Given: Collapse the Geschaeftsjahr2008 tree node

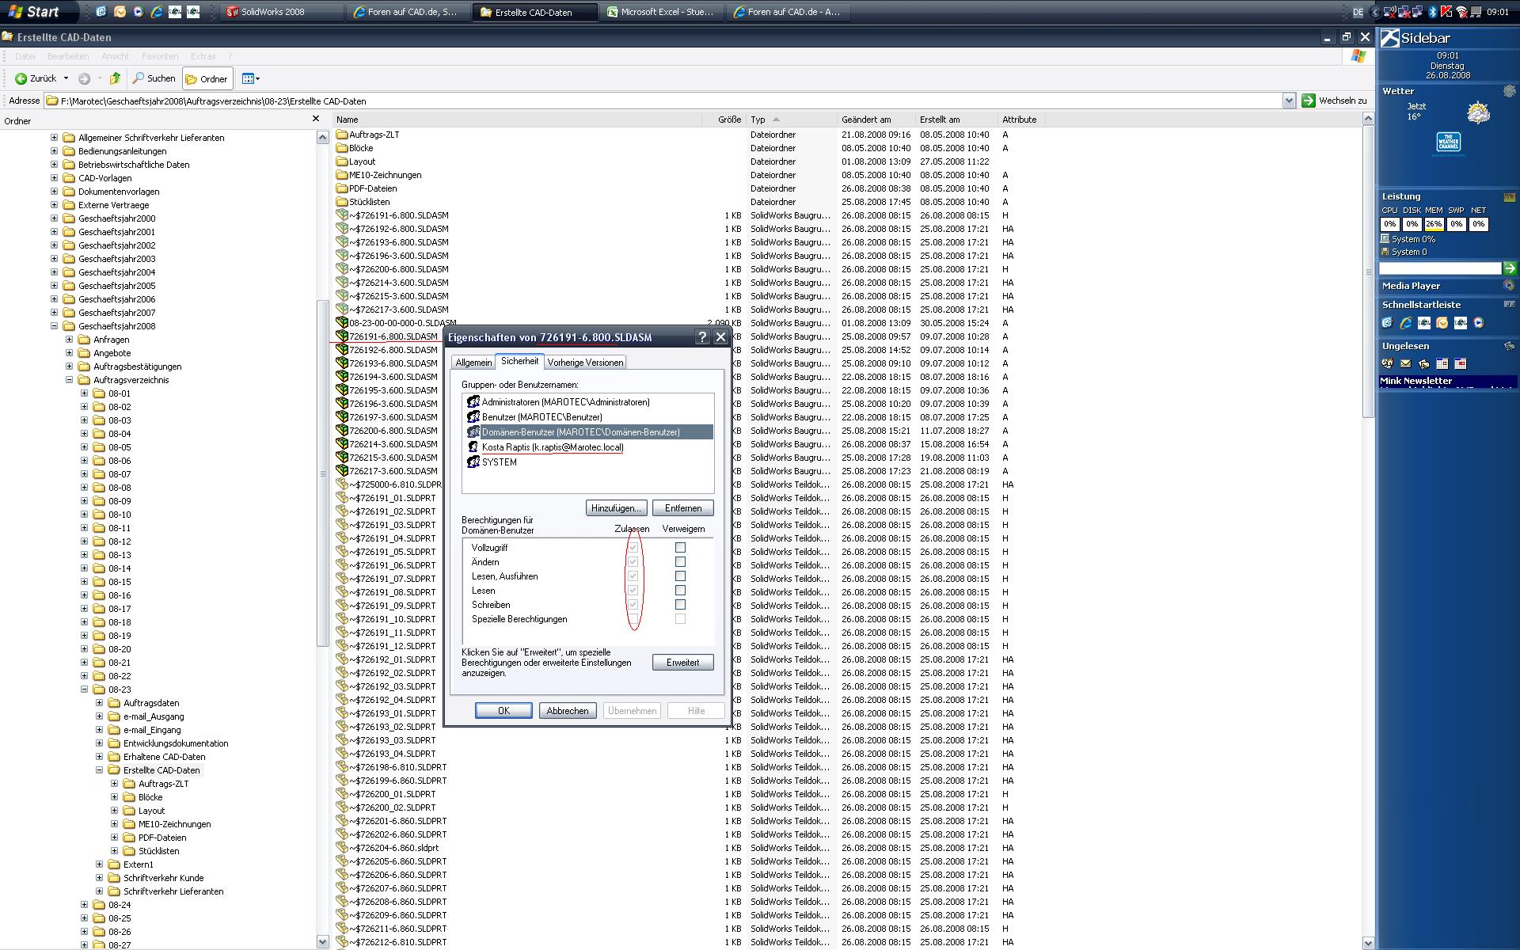Looking at the screenshot, I should coord(54,326).
